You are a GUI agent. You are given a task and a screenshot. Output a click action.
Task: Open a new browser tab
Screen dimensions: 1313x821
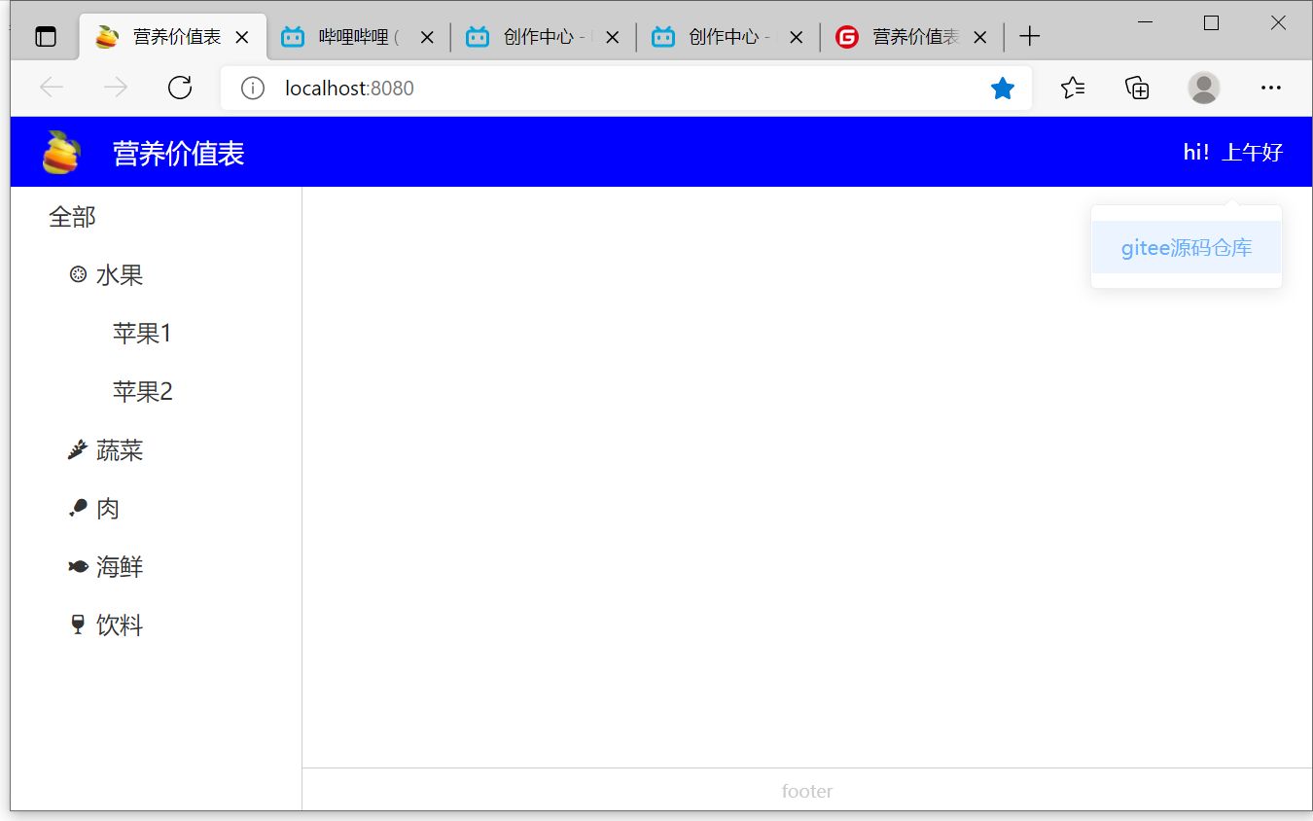(1029, 37)
